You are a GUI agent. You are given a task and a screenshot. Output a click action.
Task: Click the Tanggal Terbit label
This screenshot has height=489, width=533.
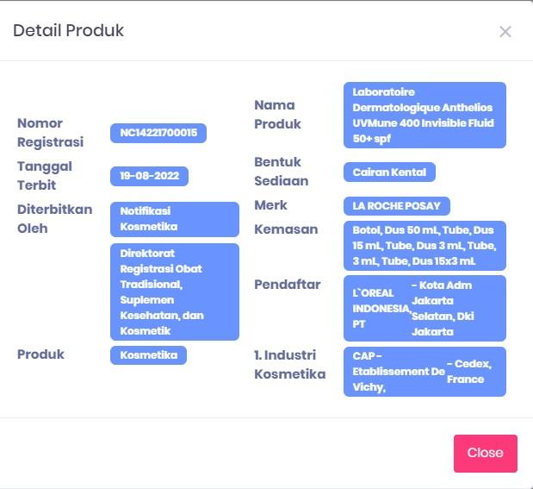pyautogui.click(x=45, y=175)
